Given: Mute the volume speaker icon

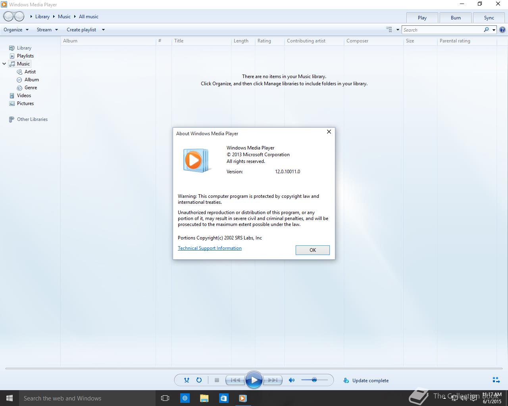Looking at the screenshot, I should click(292, 380).
